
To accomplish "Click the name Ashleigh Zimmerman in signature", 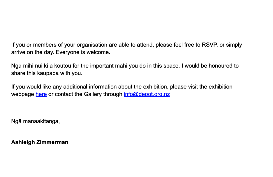I will pos(40,142).
